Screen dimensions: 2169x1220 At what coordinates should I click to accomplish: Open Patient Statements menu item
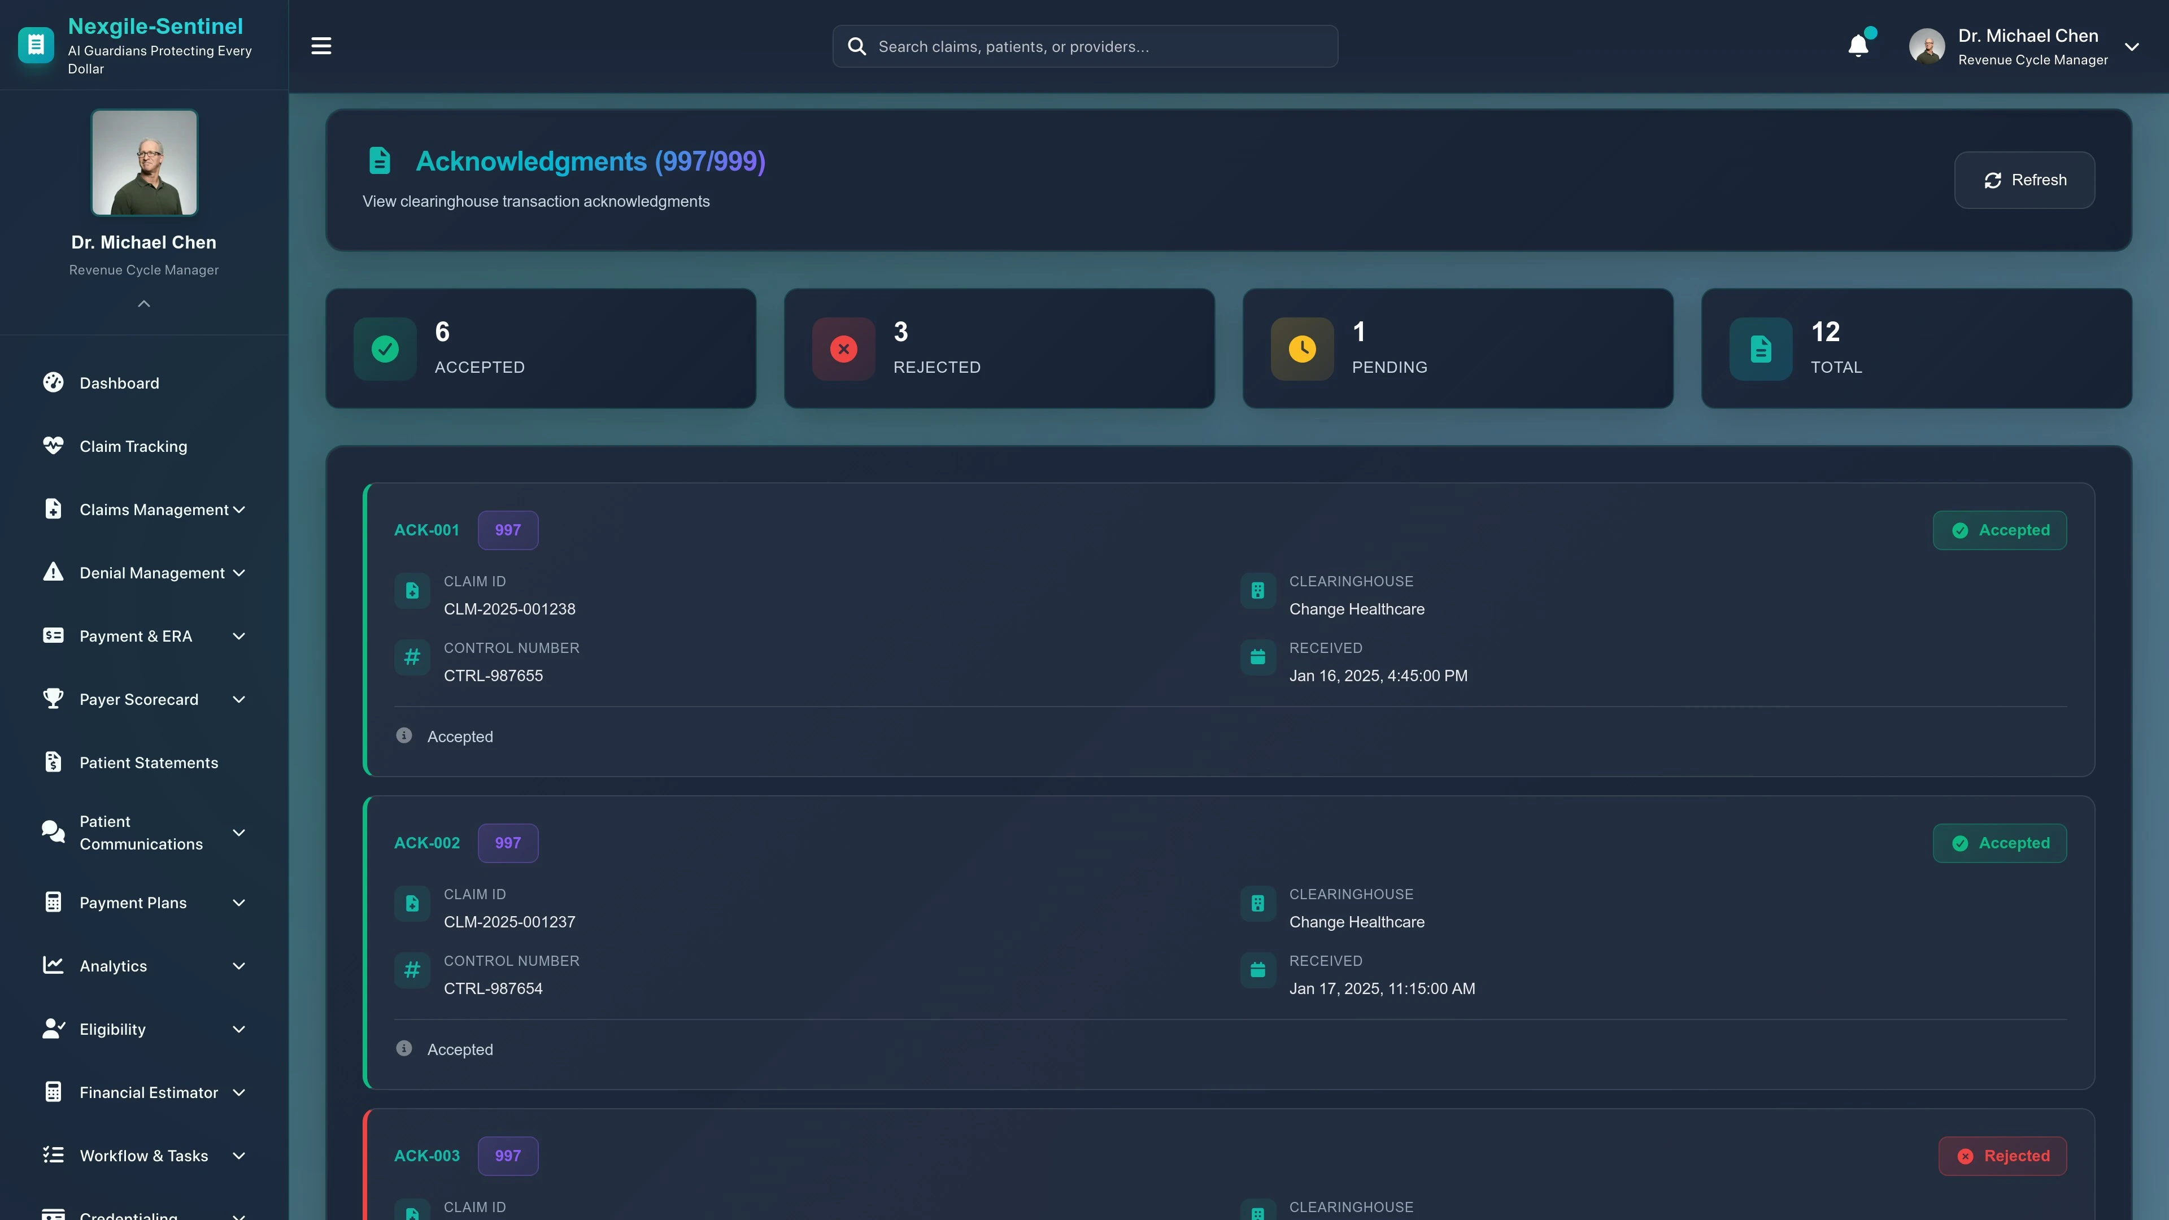point(148,763)
